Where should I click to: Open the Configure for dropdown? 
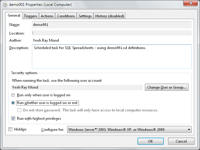(x=129, y=130)
